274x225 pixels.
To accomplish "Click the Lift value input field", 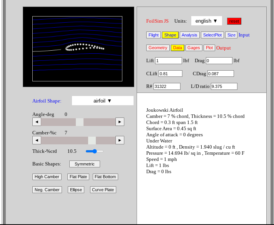I will coord(168,61).
